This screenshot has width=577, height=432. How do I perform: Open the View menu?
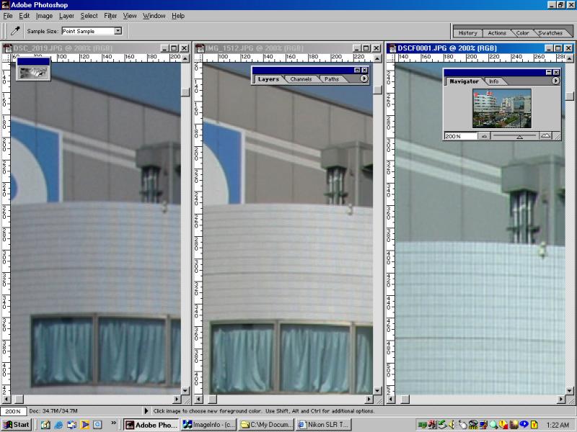(130, 16)
